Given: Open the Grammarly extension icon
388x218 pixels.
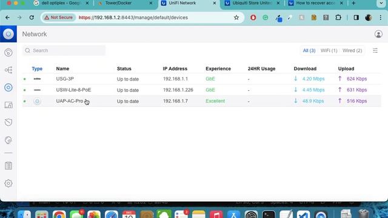Looking at the screenshot, I should click(266, 18).
